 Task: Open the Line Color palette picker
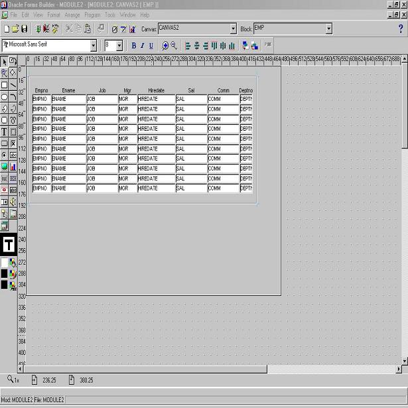(x=13, y=274)
